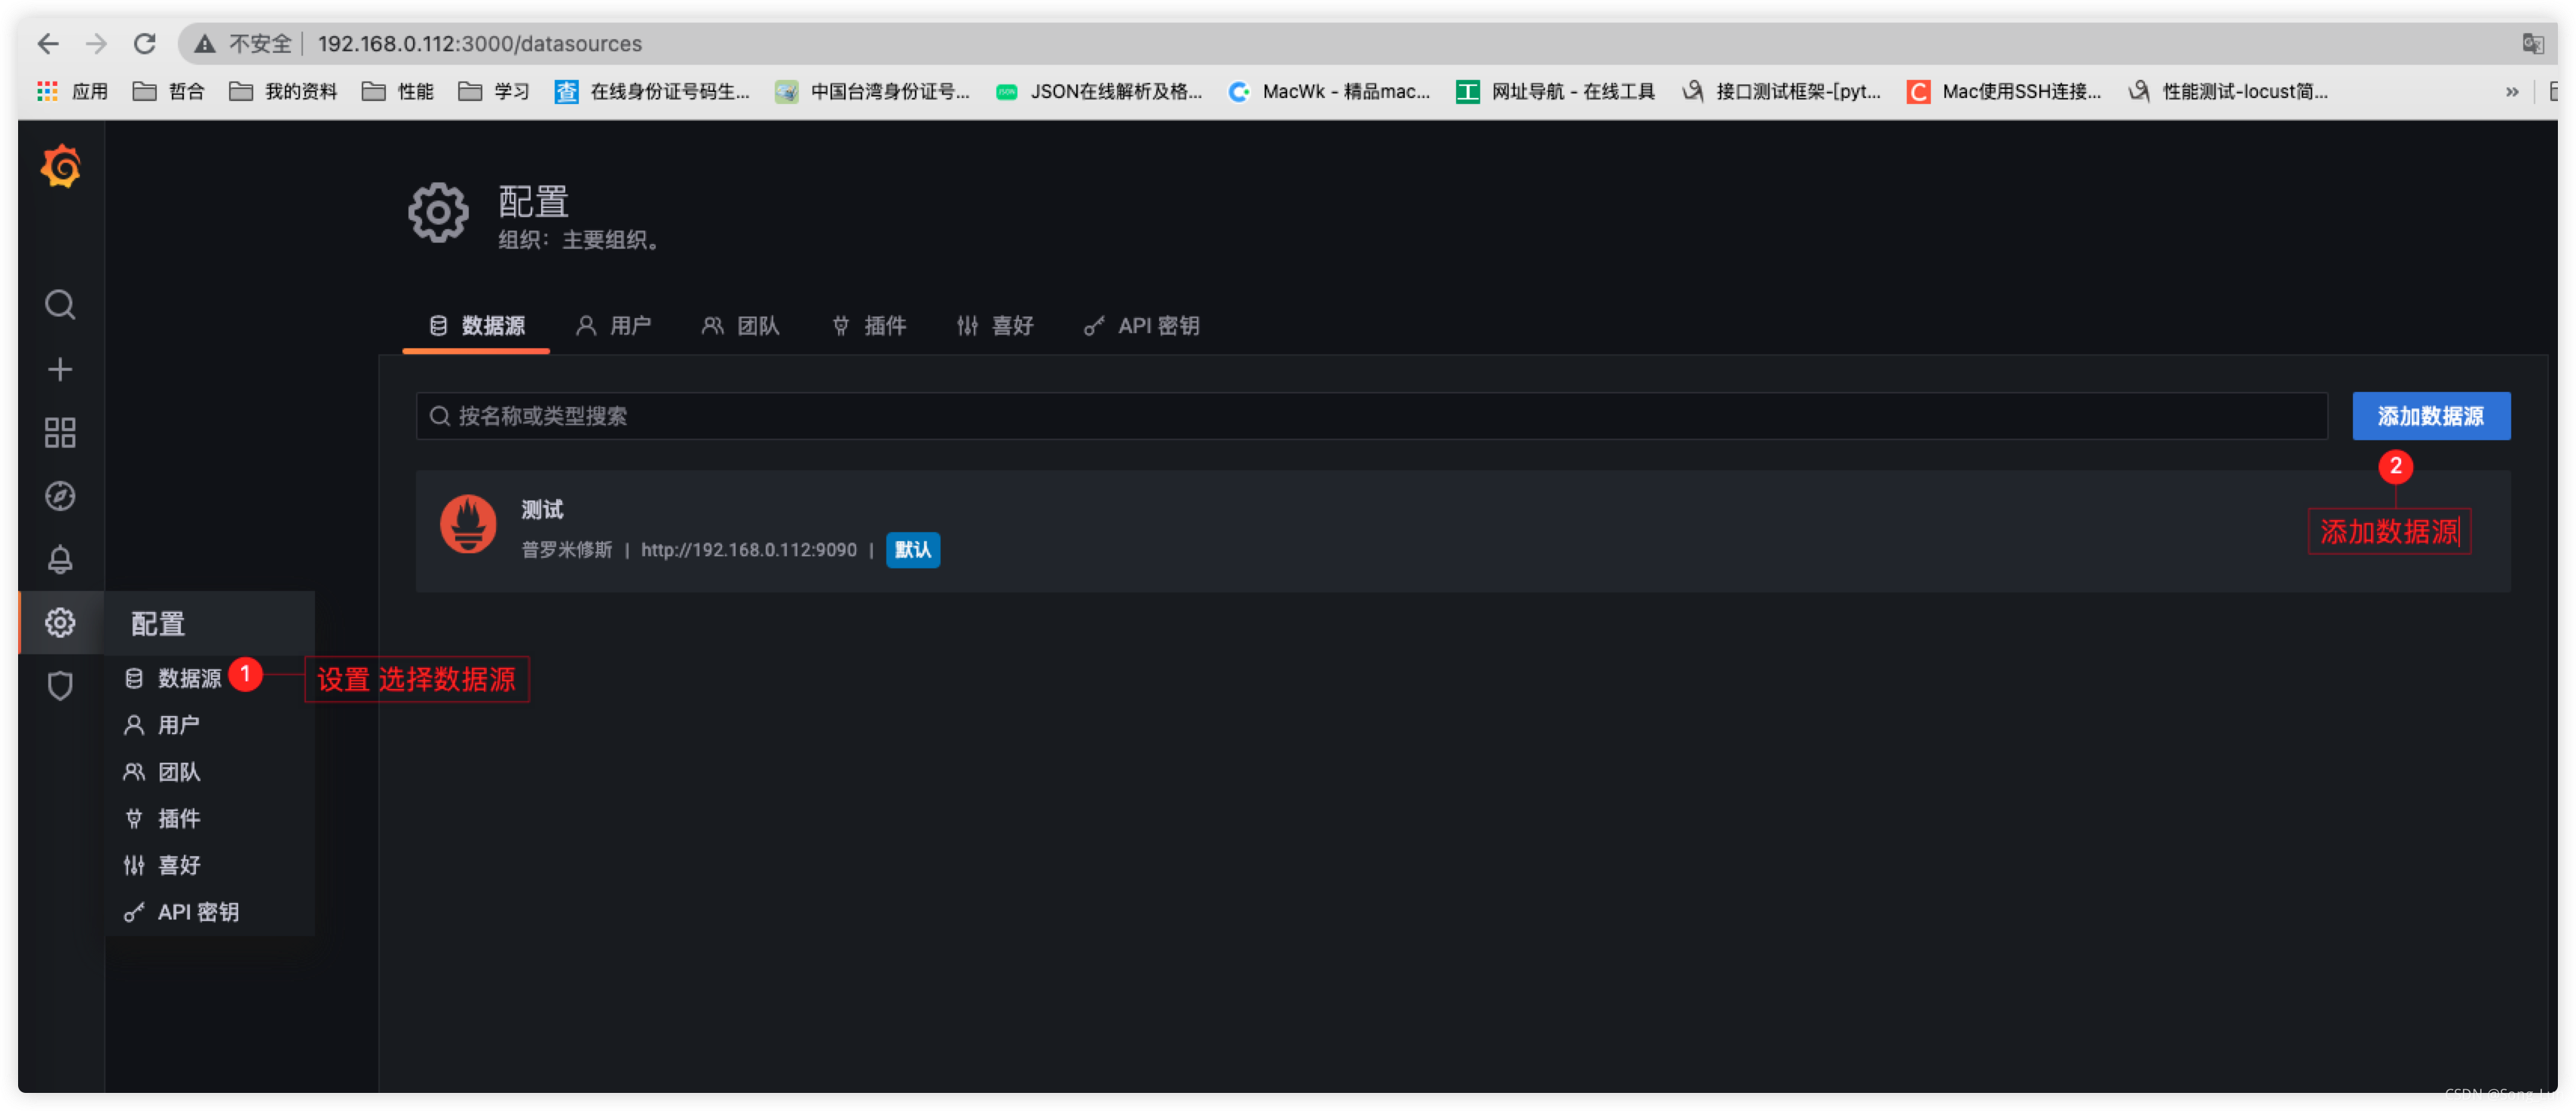Viewport: 2576px width, 1111px height.
Task: Reload the page with browser refresh icon
Action: tap(145, 44)
